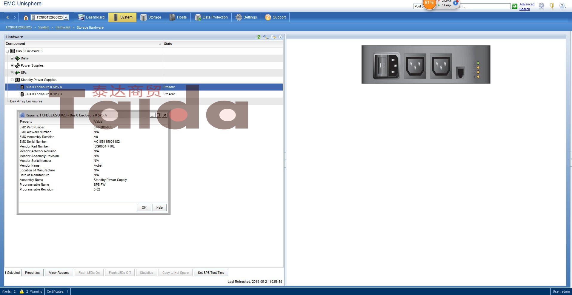Run search with the green arrow button
This screenshot has width=572, height=295.
515,6
